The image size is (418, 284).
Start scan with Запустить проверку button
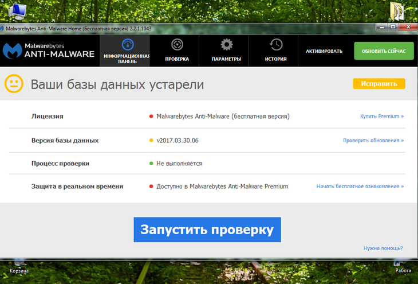[x=207, y=229]
